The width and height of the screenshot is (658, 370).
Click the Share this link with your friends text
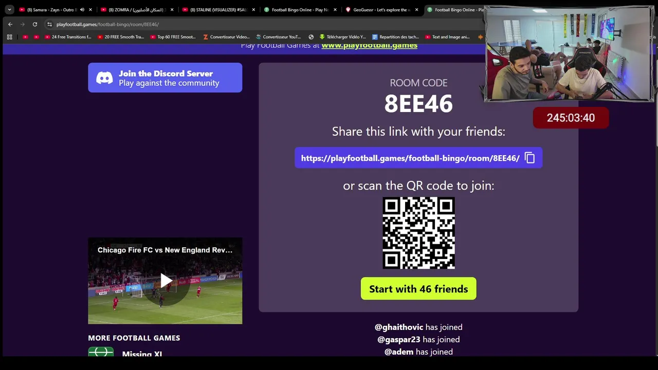(x=418, y=132)
